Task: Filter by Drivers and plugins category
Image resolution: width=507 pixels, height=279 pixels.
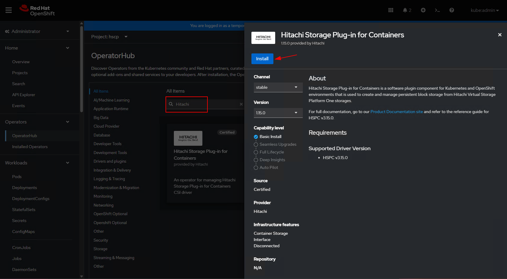Action: [110, 161]
